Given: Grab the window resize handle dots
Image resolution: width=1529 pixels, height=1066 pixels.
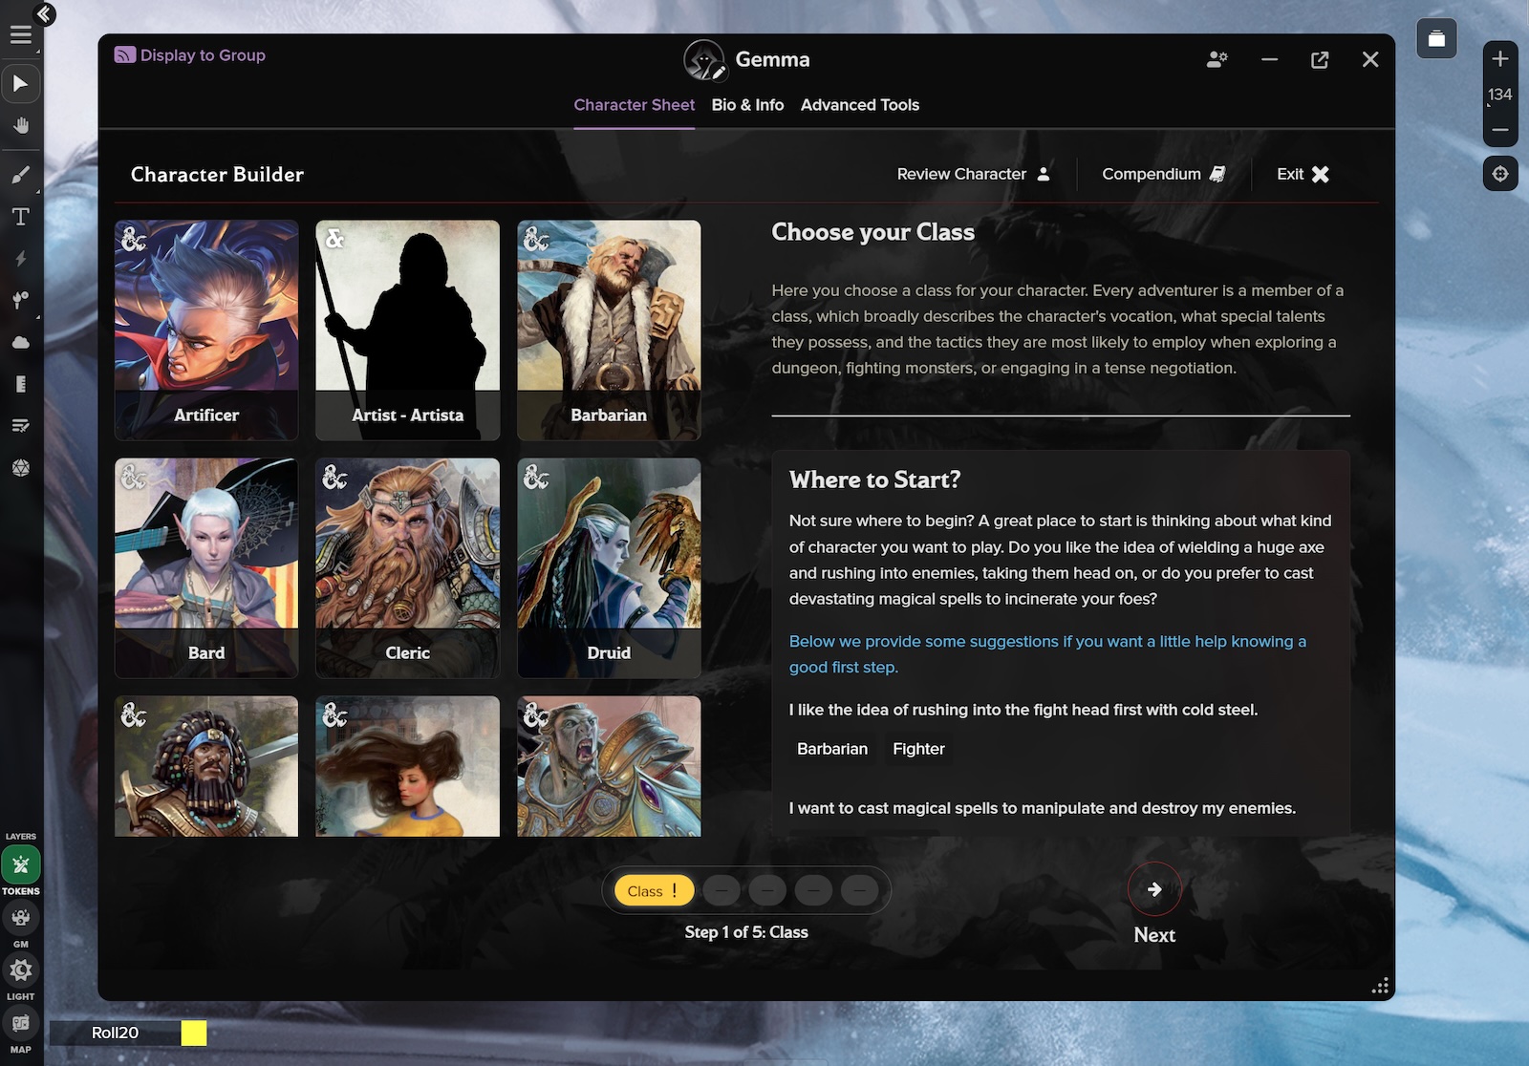Looking at the screenshot, I should point(1380,987).
